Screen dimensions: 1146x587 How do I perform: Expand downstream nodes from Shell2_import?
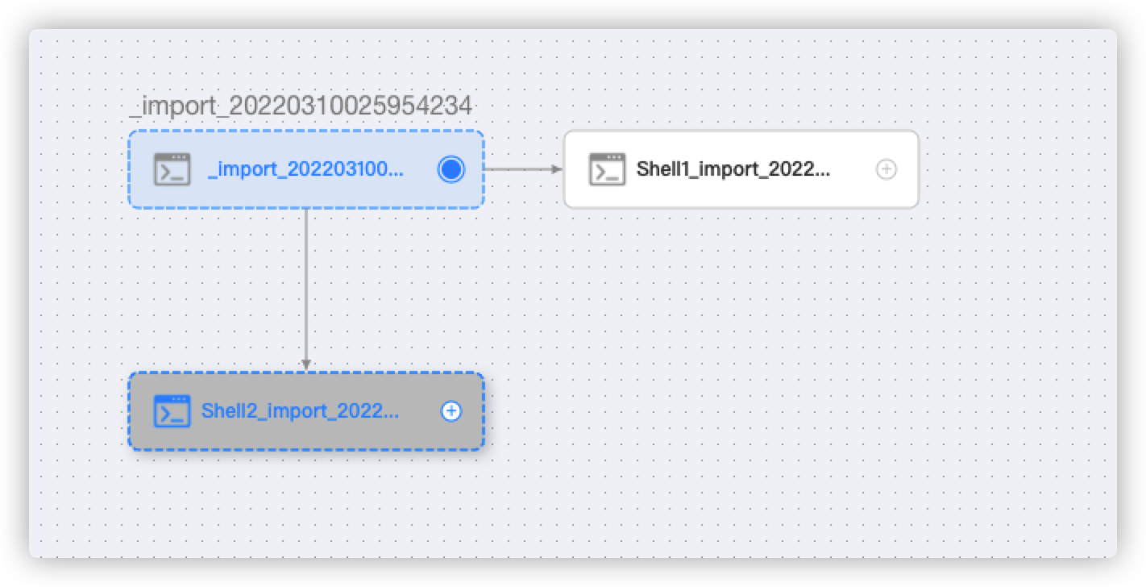point(451,411)
